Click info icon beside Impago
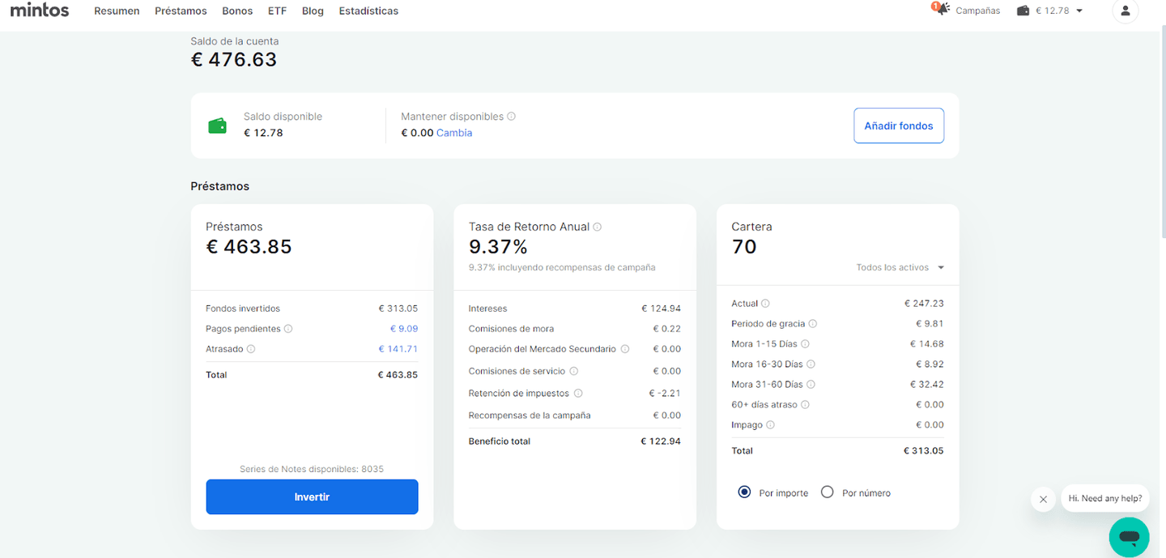1166x558 pixels. pos(770,425)
